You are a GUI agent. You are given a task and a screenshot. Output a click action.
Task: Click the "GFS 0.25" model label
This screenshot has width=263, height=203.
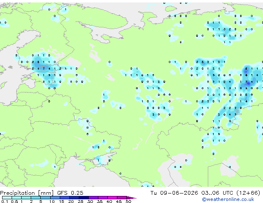tap(70, 193)
